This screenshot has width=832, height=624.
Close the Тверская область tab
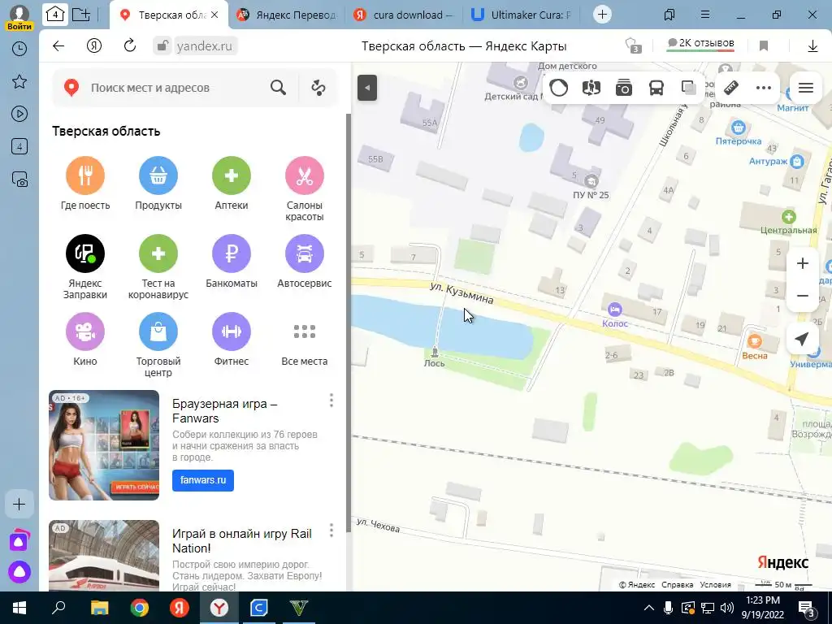point(214,15)
